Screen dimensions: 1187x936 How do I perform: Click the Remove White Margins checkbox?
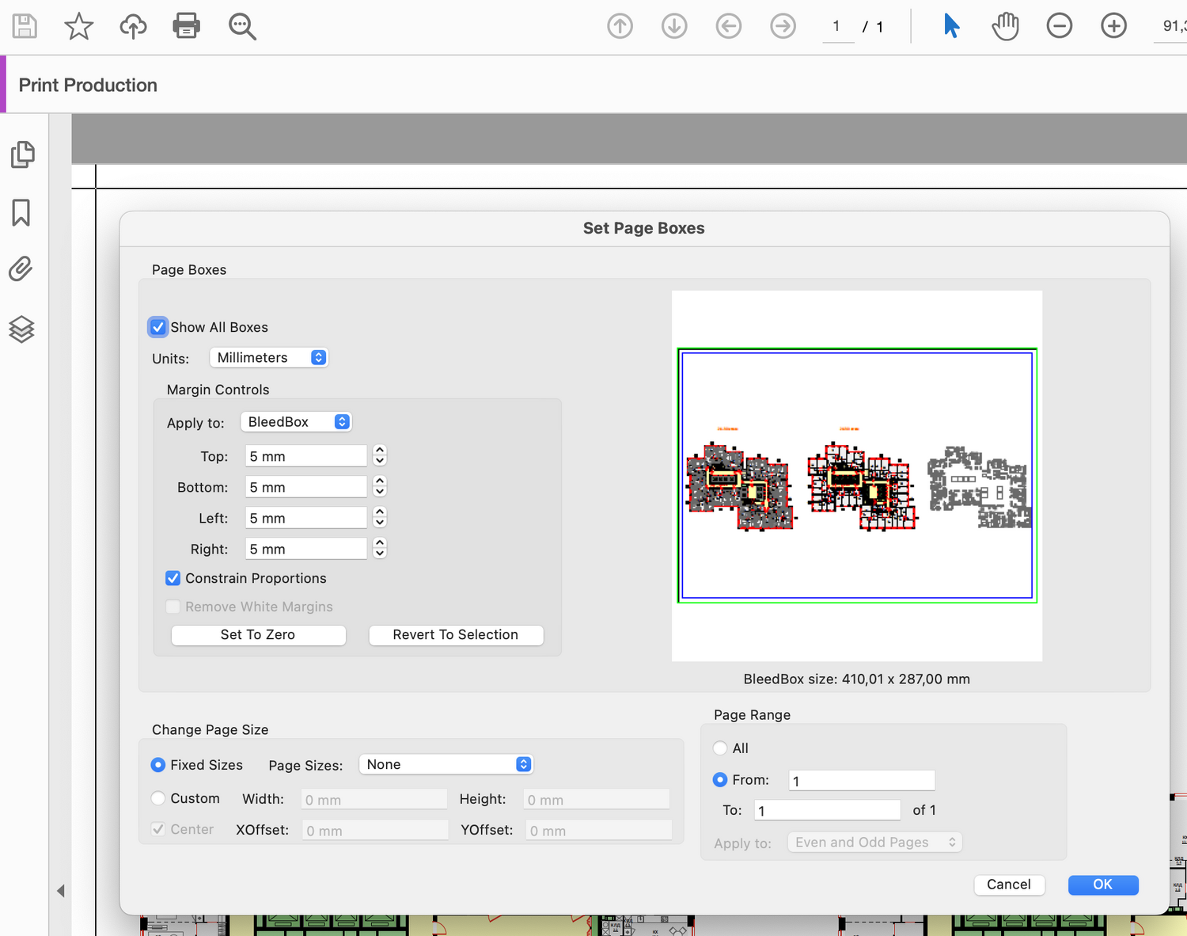pos(173,607)
